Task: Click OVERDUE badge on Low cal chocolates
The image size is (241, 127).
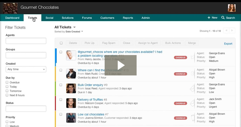Action: tap(180, 118)
